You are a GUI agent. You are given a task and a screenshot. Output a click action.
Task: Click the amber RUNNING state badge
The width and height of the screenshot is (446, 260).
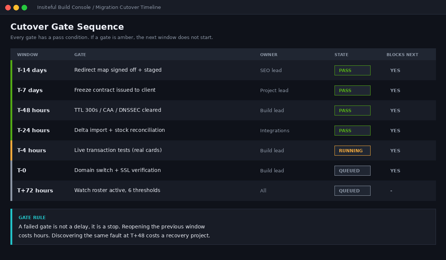point(352,150)
